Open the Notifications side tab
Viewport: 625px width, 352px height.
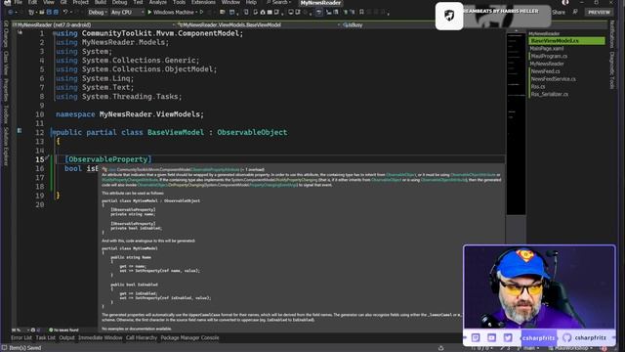coord(612,35)
